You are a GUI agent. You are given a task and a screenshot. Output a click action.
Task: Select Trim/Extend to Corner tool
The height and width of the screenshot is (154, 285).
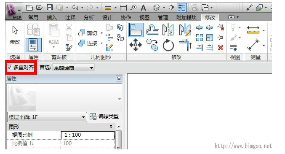click(x=185, y=45)
